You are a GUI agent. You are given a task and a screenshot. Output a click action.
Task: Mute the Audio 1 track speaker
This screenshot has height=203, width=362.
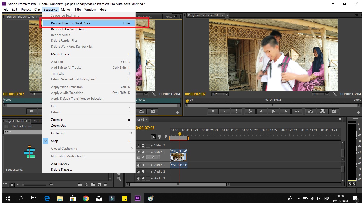(138, 165)
